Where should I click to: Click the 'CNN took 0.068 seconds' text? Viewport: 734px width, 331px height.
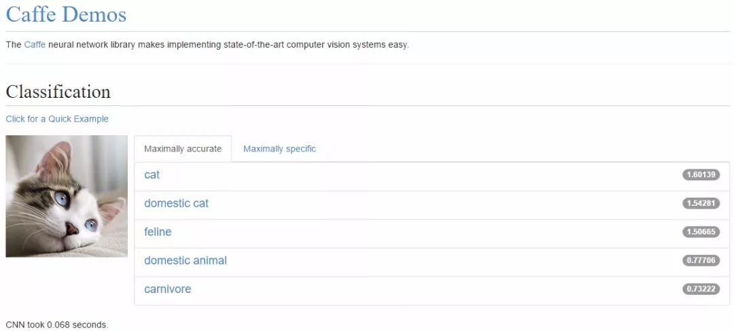pos(56,324)
